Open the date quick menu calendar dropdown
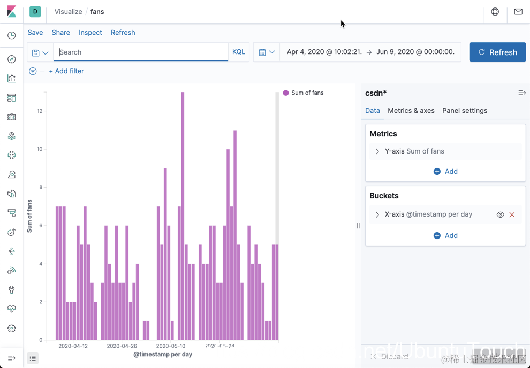Viewport: 530px width, 368px height. point(267,52)
